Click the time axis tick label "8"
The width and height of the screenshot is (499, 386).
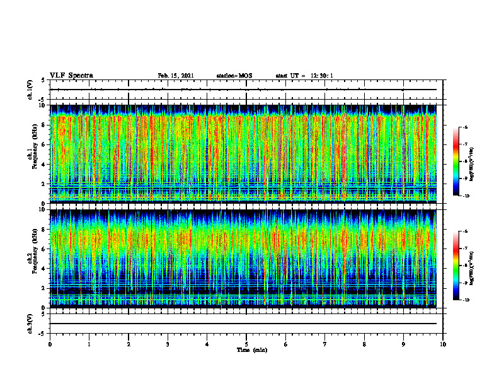[364, 344]
